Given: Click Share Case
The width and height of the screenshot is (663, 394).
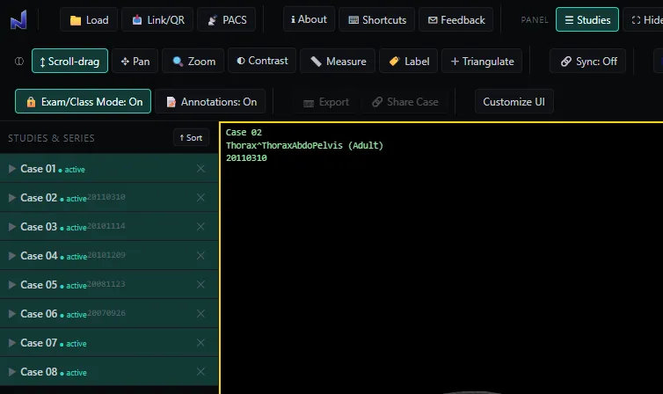Looking at the screenshot, I should tap(404, 102).
